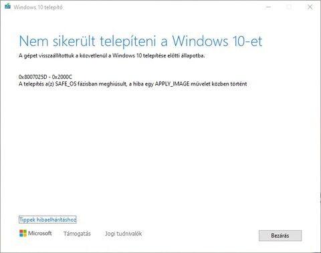This screenshot has height=253, width=321.
Task: Click the Microsoft wordmark text
Action: (40, 233)
